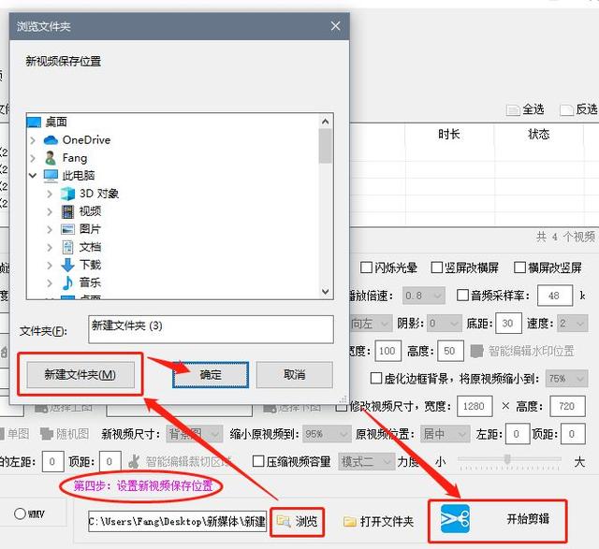The image size is (599, 549).
Task: Expand the 文档 folder node
Action: pyautogui.click(x=50, y=248)
